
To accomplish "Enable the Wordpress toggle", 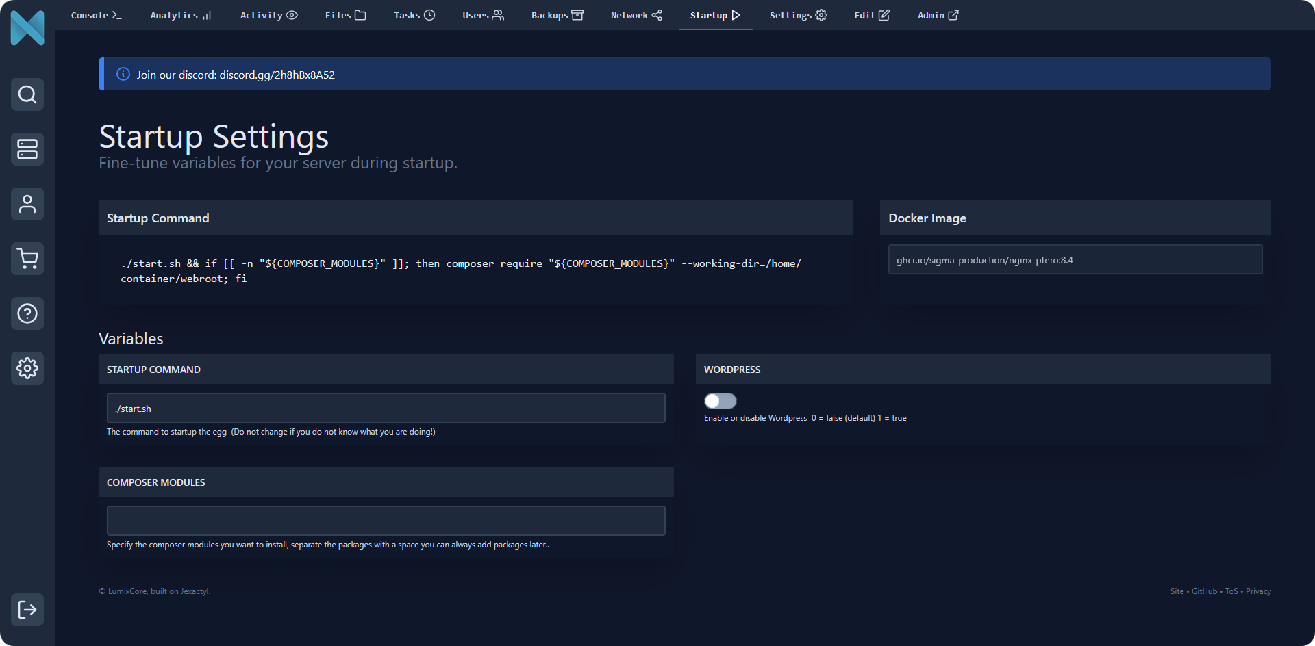I will (x=720, y=401).
